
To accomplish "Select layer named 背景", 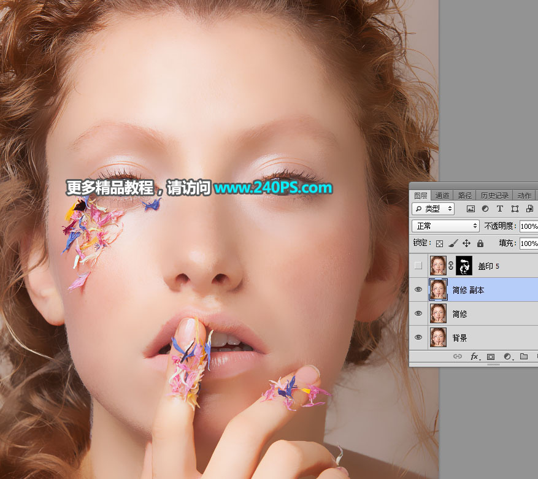I will 459,338.
